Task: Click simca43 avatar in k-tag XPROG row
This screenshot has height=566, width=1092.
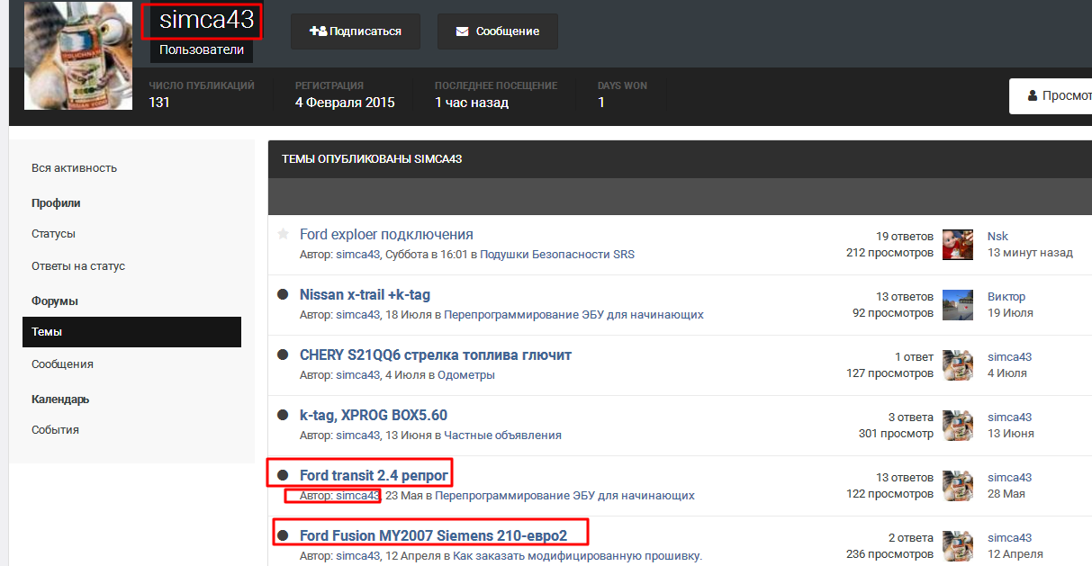Action: point(958,426)
